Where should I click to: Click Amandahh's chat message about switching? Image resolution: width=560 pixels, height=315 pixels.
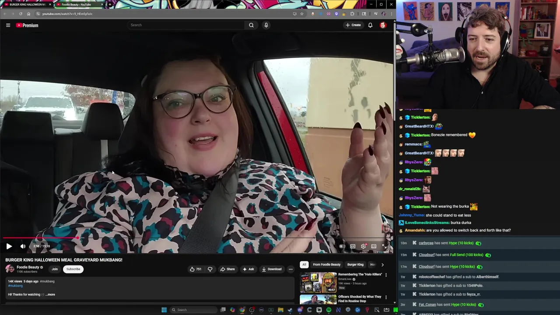coord(455,230)
